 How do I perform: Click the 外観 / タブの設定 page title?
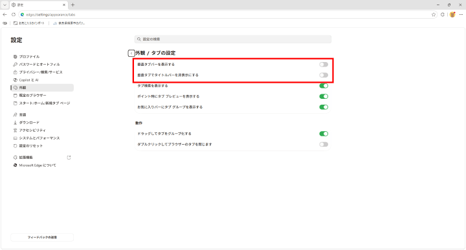[x=155, y=53]
